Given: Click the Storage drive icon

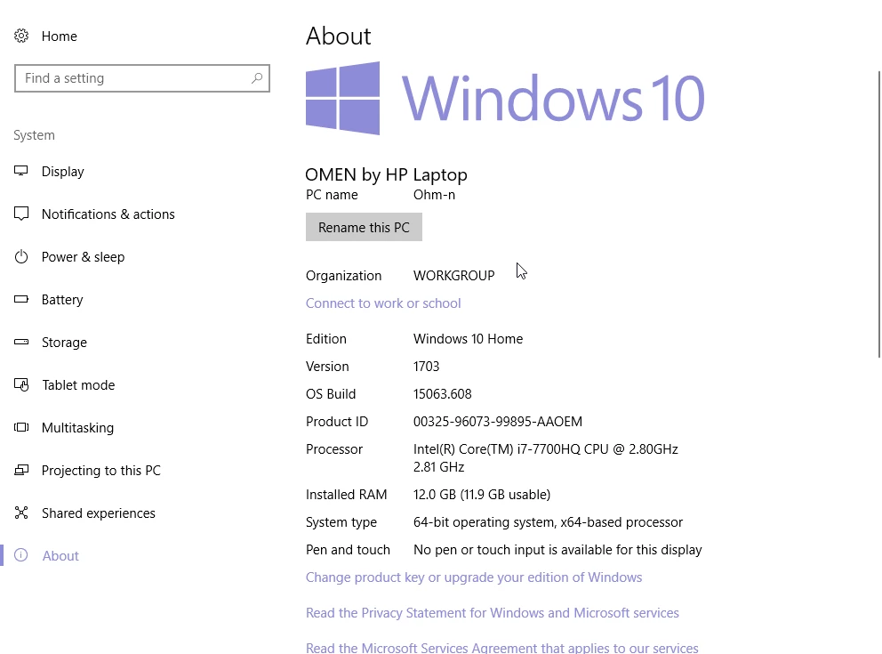Looking at the screenshot, I should tap(21, 343).
